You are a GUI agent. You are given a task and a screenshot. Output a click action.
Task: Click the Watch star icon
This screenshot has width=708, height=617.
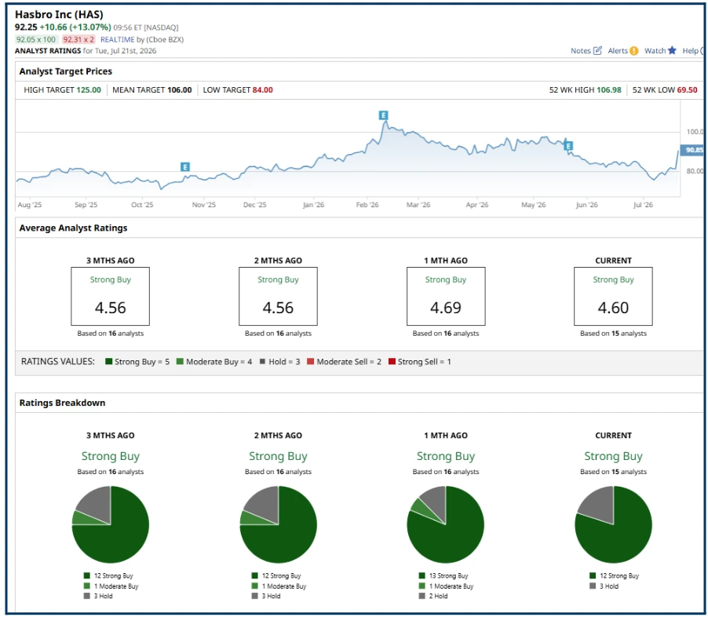click(673, 50)
